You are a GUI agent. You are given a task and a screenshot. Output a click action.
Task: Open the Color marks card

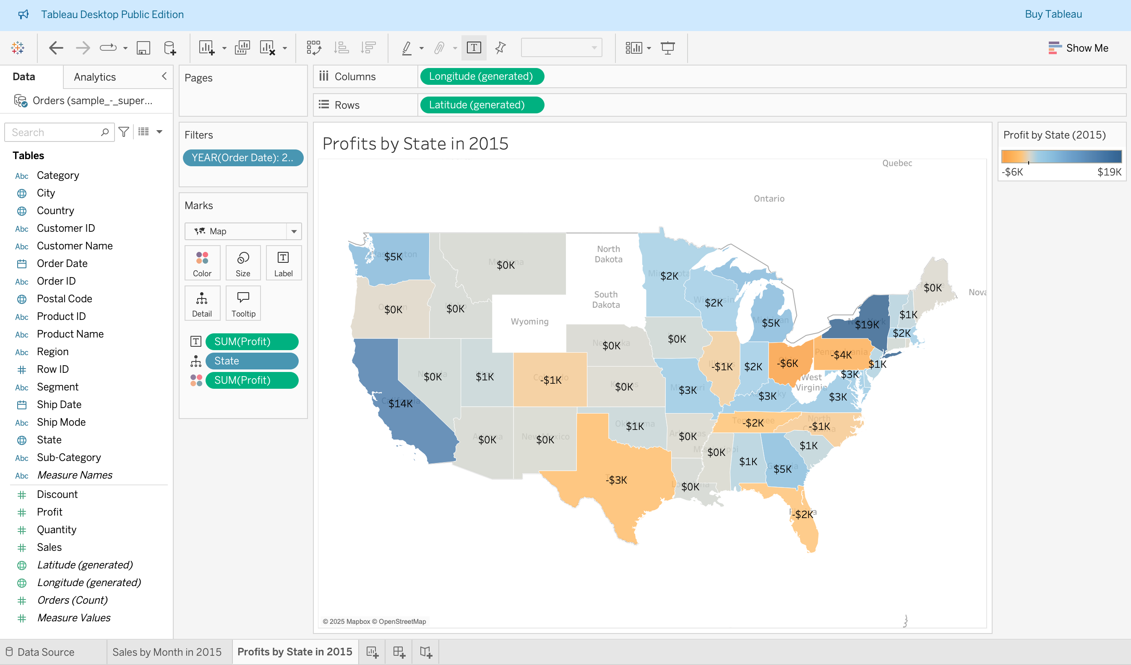[202, 263]
